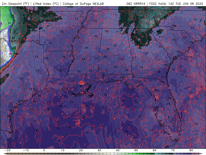The width and height of the screenshot is (206, 155).
Task: Click the 30 label on the color scale
Action: (99, 150)
